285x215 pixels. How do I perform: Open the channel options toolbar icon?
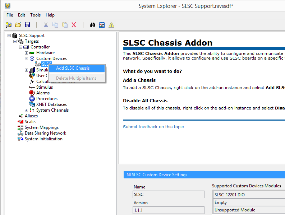coord(102,25)
